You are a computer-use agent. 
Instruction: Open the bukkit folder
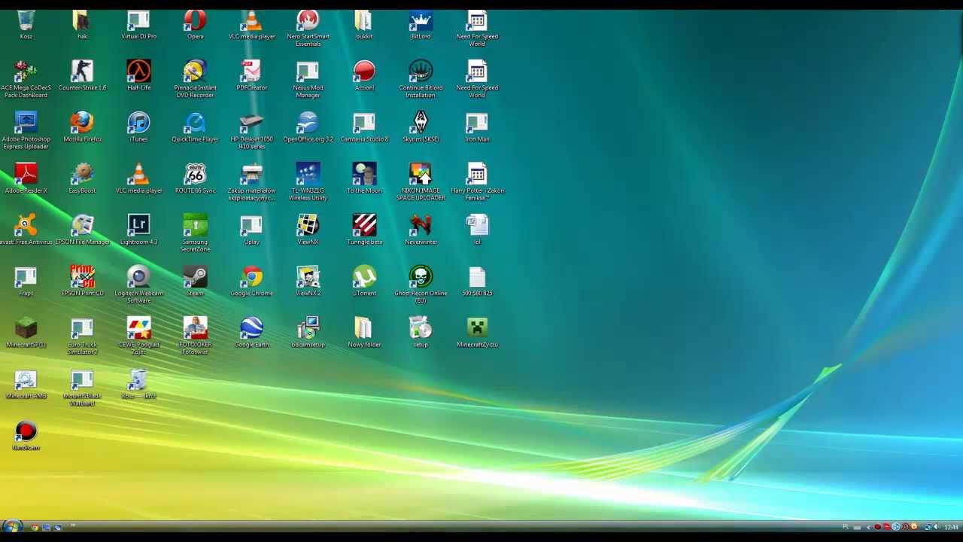click(364, 25)
